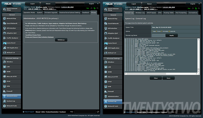Open Traffic Analyzer icon in right window
The image size is (203, 118).
pos(106,38)
